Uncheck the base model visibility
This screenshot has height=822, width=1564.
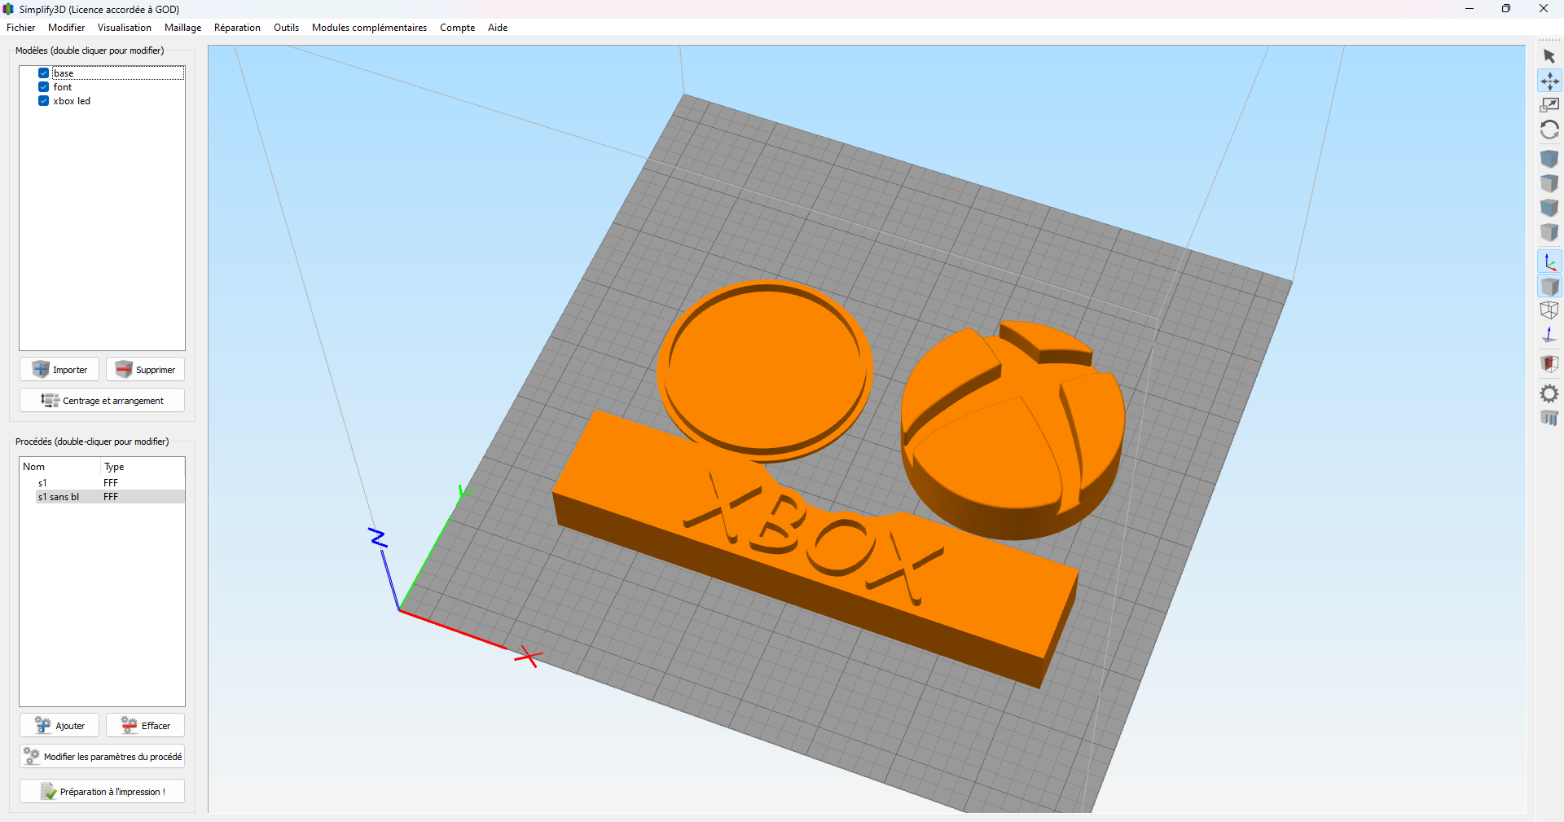(43, 73)
